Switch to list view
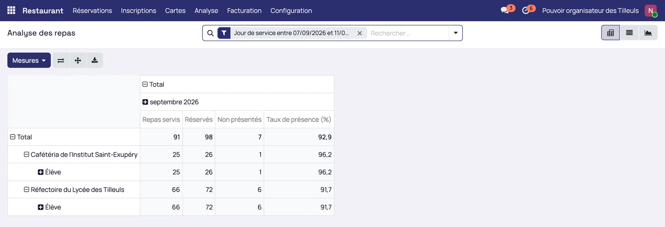The width and height of the screenshot is (665, 227). [x=629, y=33]
